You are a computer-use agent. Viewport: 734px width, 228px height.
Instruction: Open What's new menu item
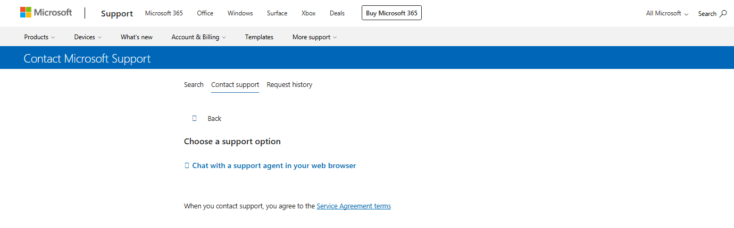137,37
